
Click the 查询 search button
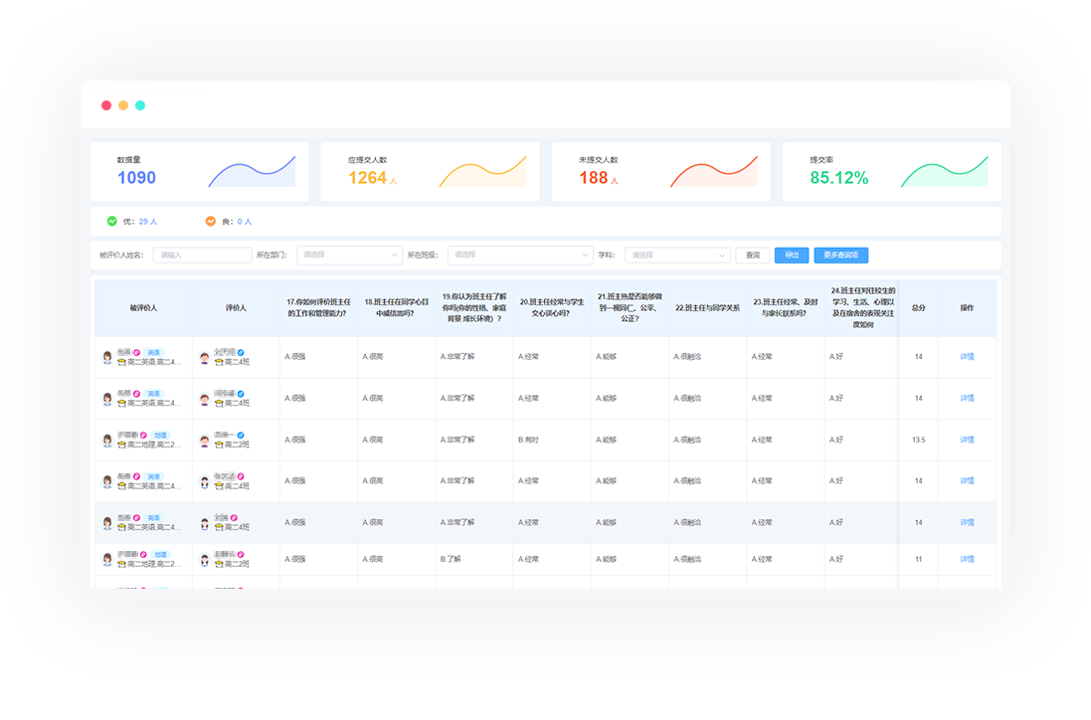pyautogui.click(x=753, y=256)
